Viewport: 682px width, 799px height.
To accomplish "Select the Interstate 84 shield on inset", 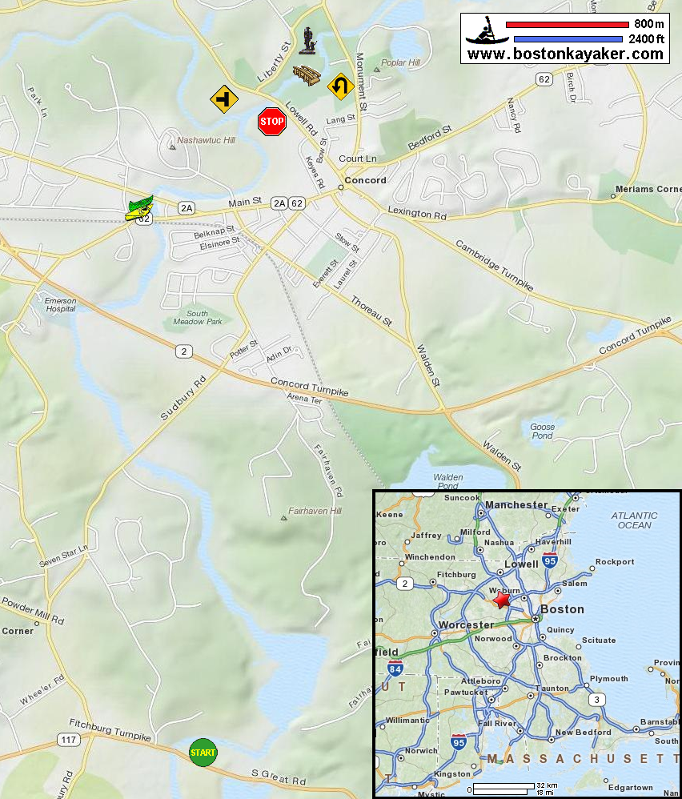I will pyautogui.click(x=395, y=668).
